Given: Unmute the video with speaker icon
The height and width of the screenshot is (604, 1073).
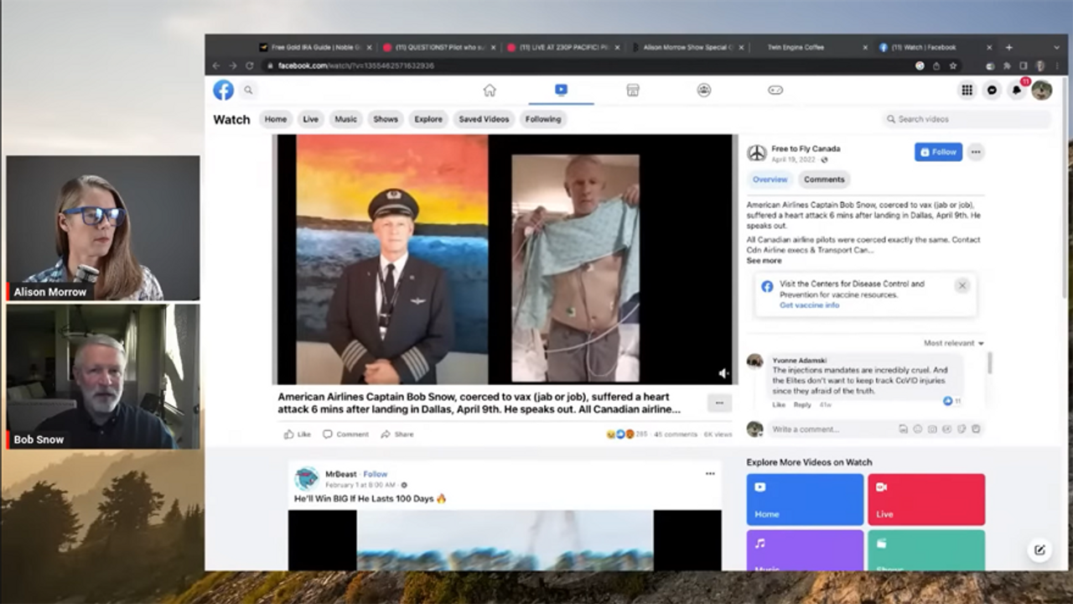Looking at the screenshot, I should click(x=723, y=373).
